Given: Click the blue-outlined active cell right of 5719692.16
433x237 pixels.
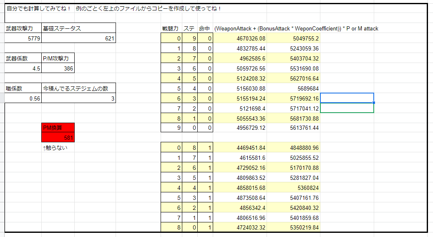Looking at the screenshot, I should click(x=347, y=98).
